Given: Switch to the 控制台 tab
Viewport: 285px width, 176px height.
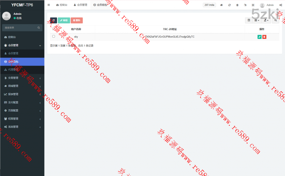Looking at the screenshot, I should point(62,5).
